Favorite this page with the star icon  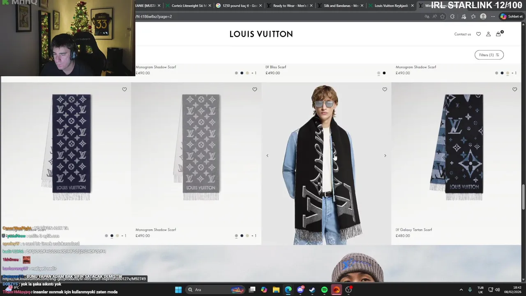coord(443,16)
